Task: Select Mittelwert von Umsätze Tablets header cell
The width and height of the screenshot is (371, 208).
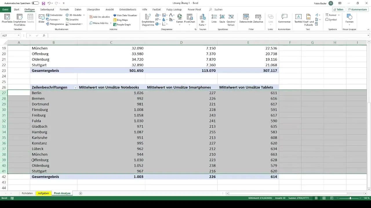Action: point(248,88)
